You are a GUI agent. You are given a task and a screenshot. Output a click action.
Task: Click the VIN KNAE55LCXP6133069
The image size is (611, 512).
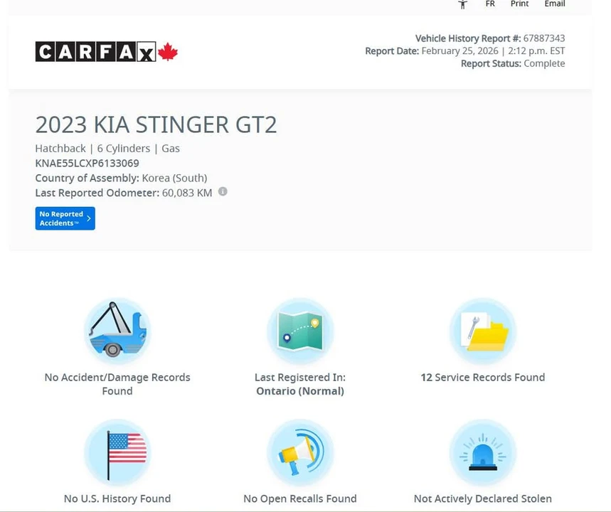coord(87,164)
